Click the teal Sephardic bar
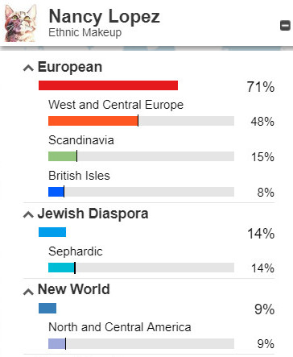 pos(62,268)
